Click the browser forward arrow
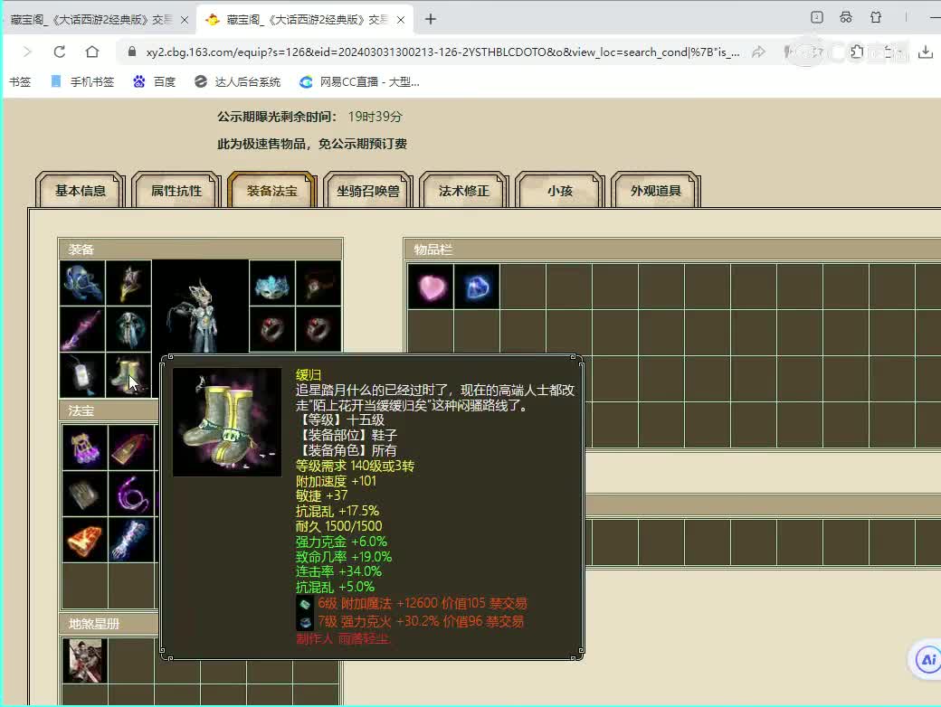The width and height of the screenshot is (941, 707). 27,52
